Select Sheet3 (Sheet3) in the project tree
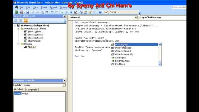199x112 pixels. (x=35, y=38)
